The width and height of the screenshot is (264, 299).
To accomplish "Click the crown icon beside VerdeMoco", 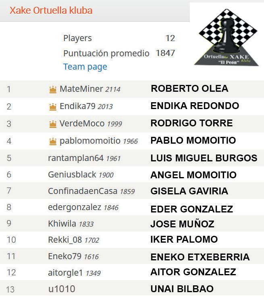I will 53,124.
